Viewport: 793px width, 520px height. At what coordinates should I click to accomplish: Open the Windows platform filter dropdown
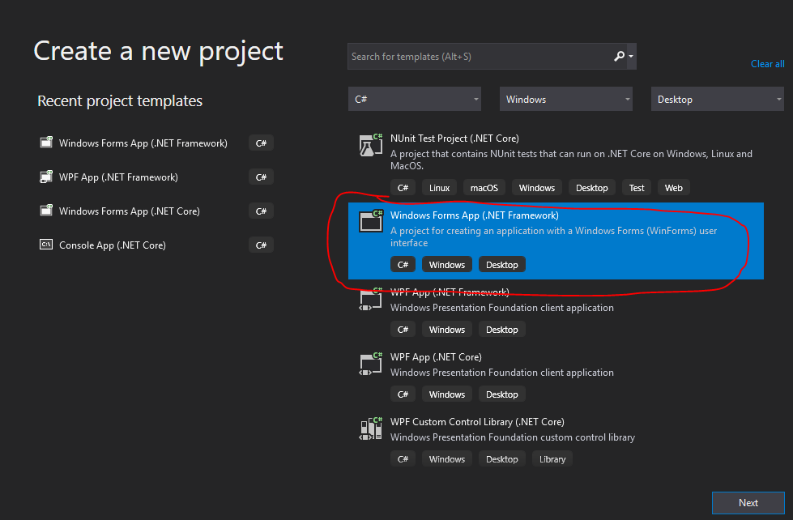(566, 99)
